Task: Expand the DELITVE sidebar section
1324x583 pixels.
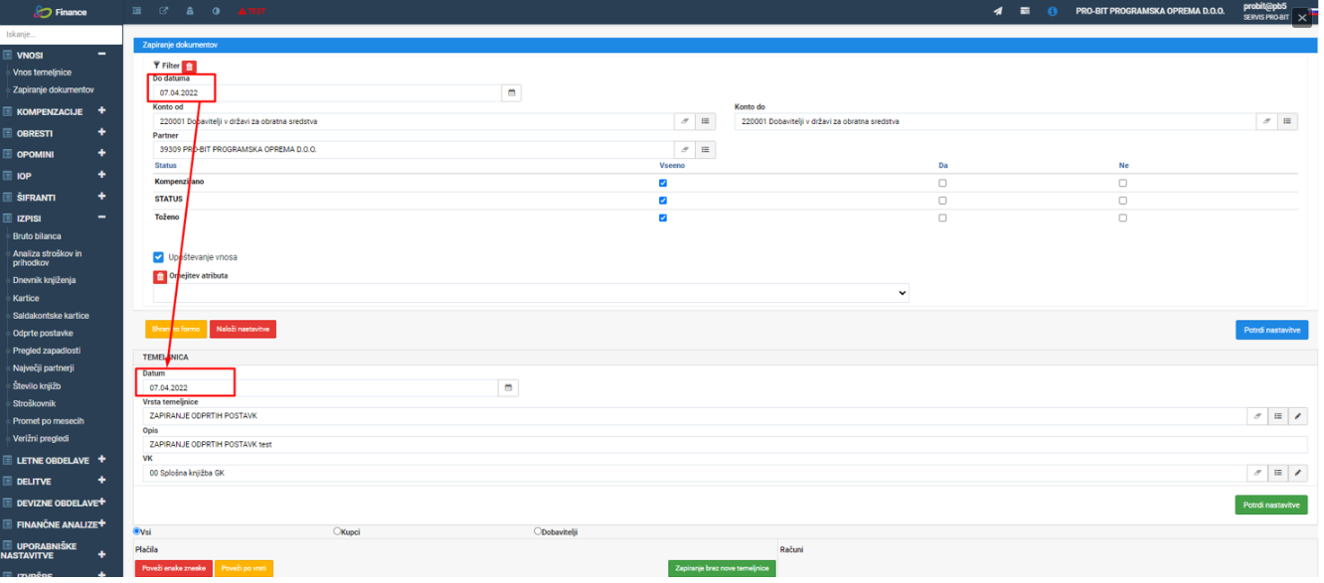Action: pyautogui.click(x=101, y=481)
